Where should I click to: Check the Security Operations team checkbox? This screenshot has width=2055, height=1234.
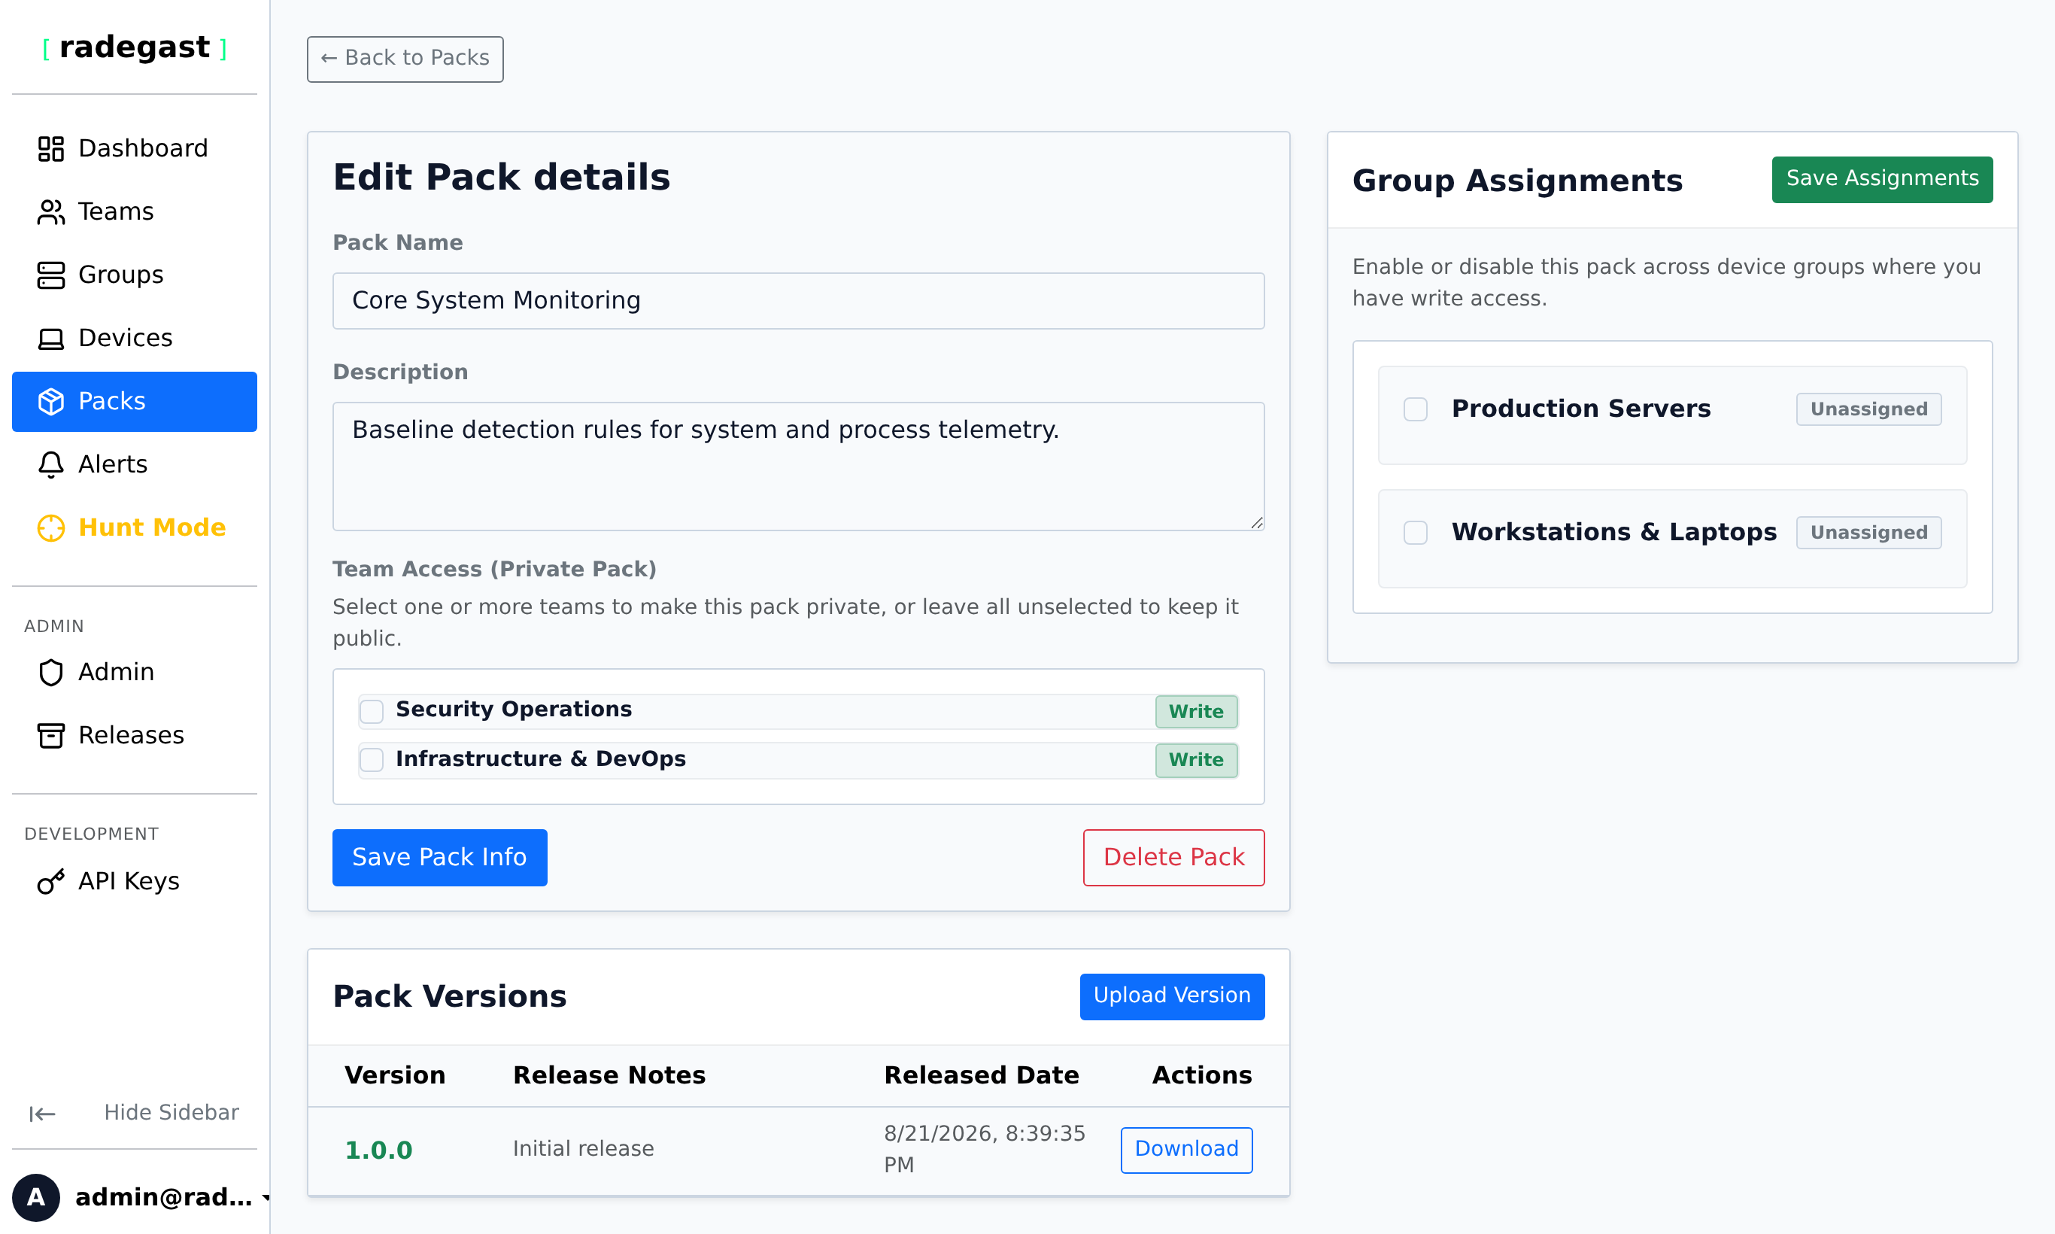372,711
